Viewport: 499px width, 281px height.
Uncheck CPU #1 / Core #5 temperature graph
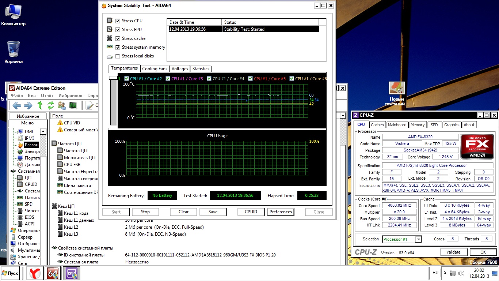point(250,79)
